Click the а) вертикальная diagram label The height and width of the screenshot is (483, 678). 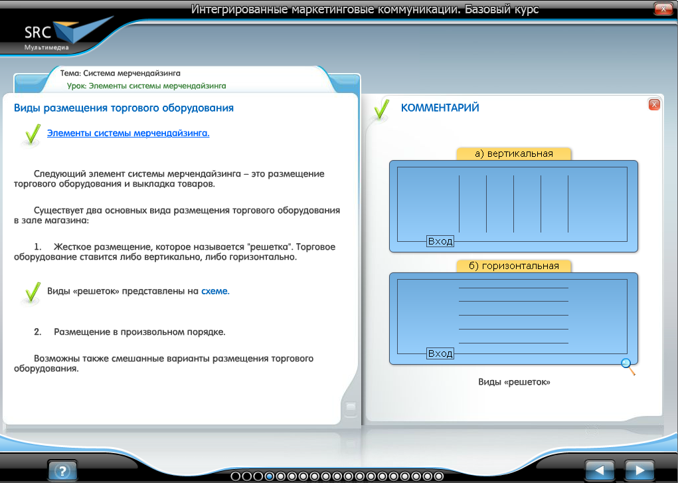click(514, 153)
